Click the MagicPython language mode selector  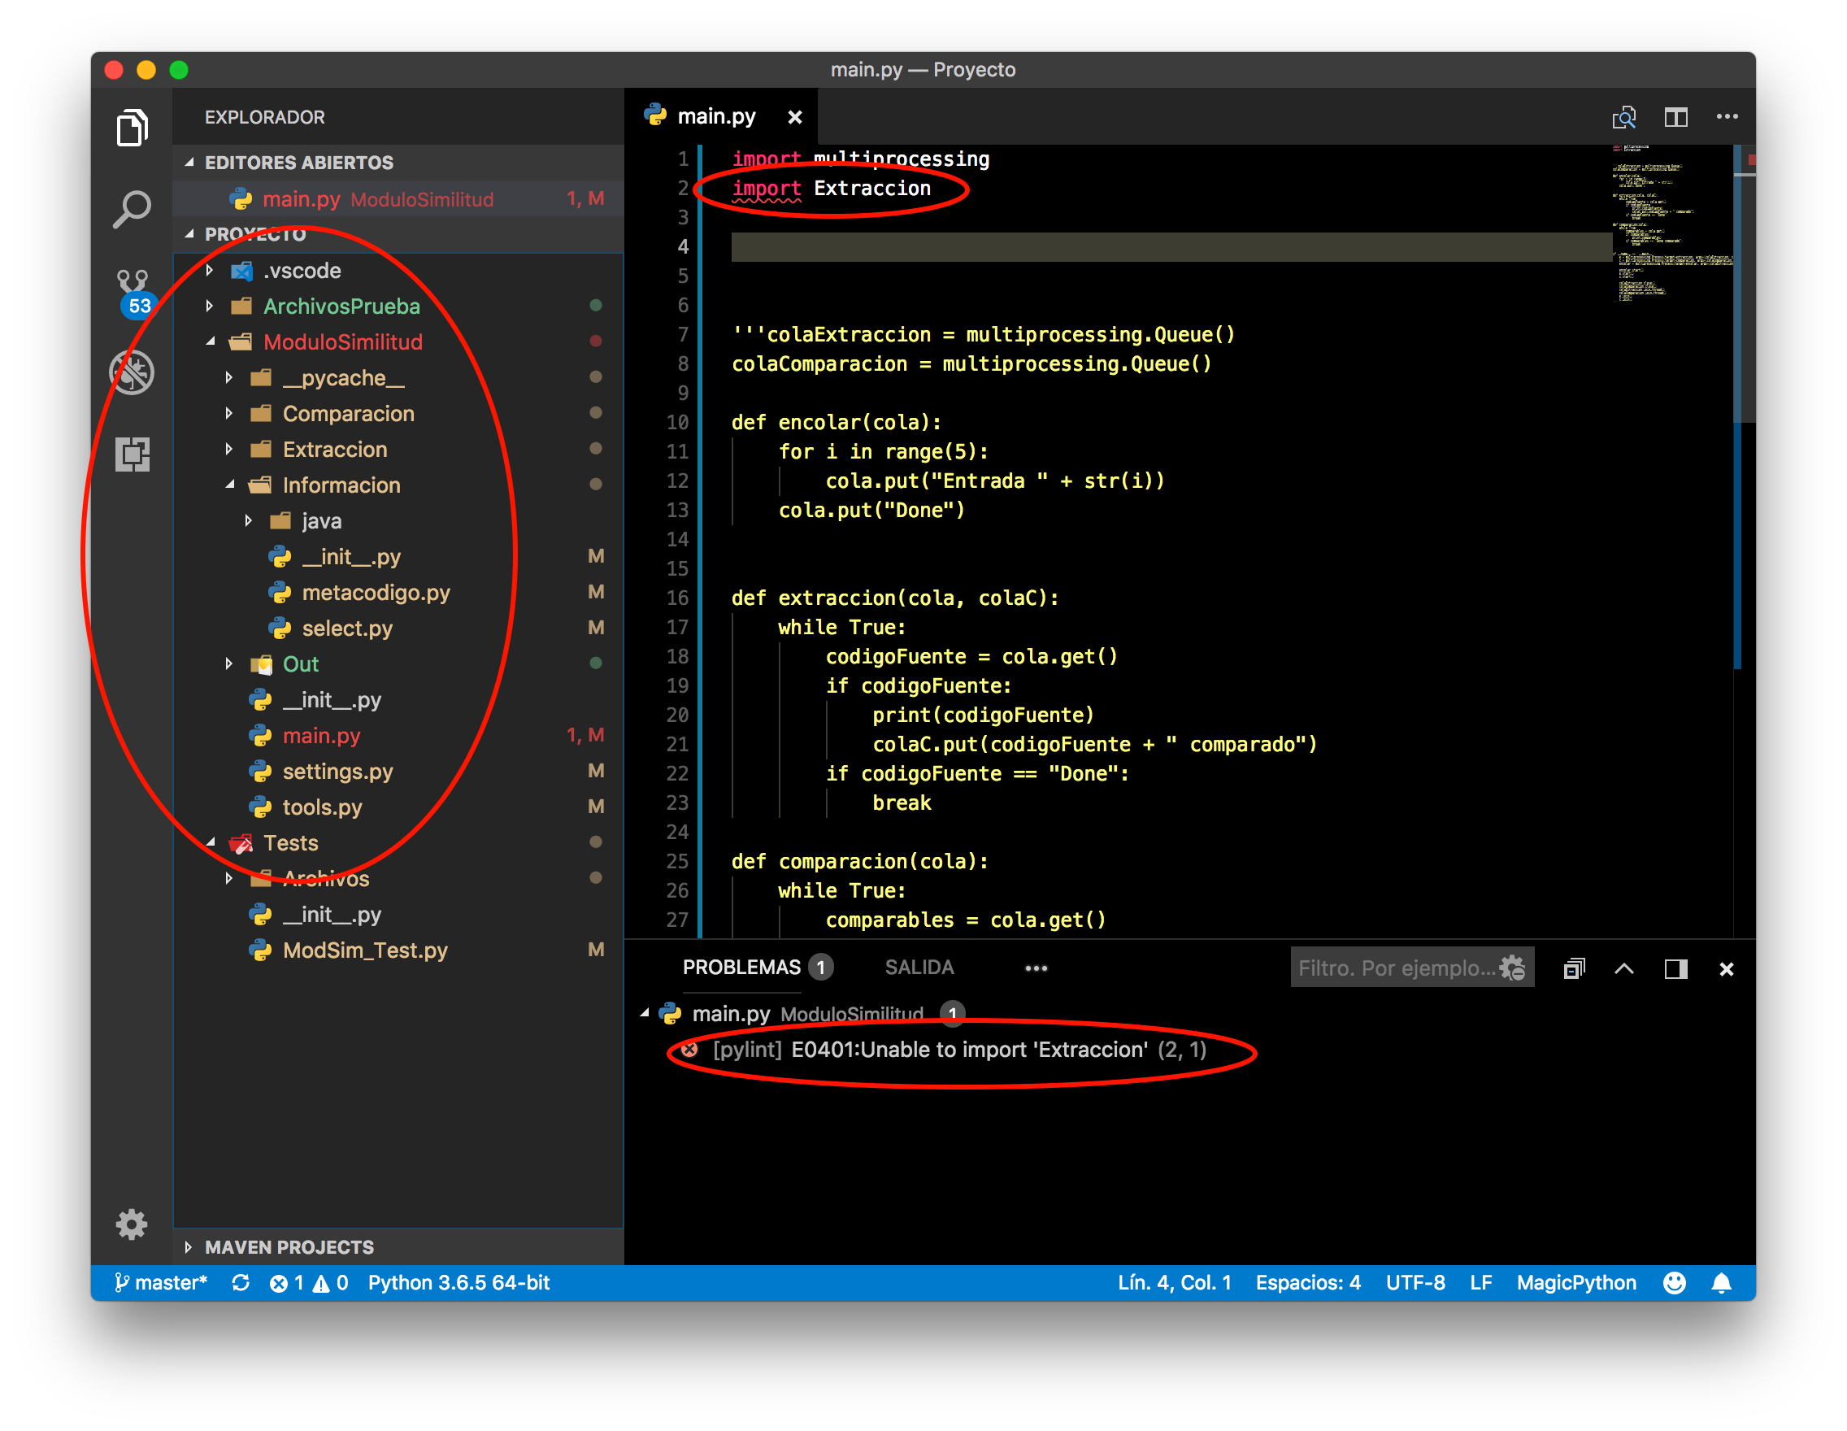tap(1576, 1283)
